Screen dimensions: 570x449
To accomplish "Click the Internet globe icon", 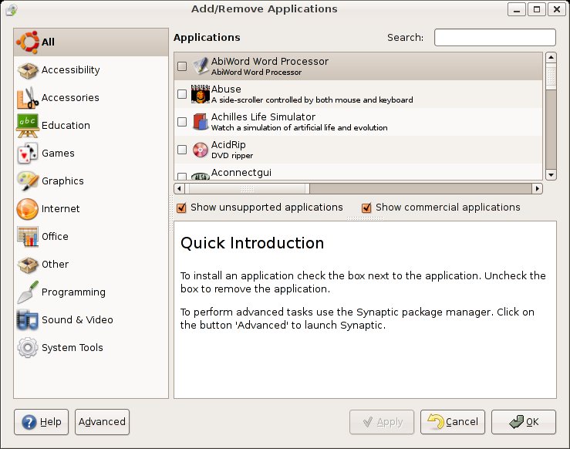I will click(27, 209).
